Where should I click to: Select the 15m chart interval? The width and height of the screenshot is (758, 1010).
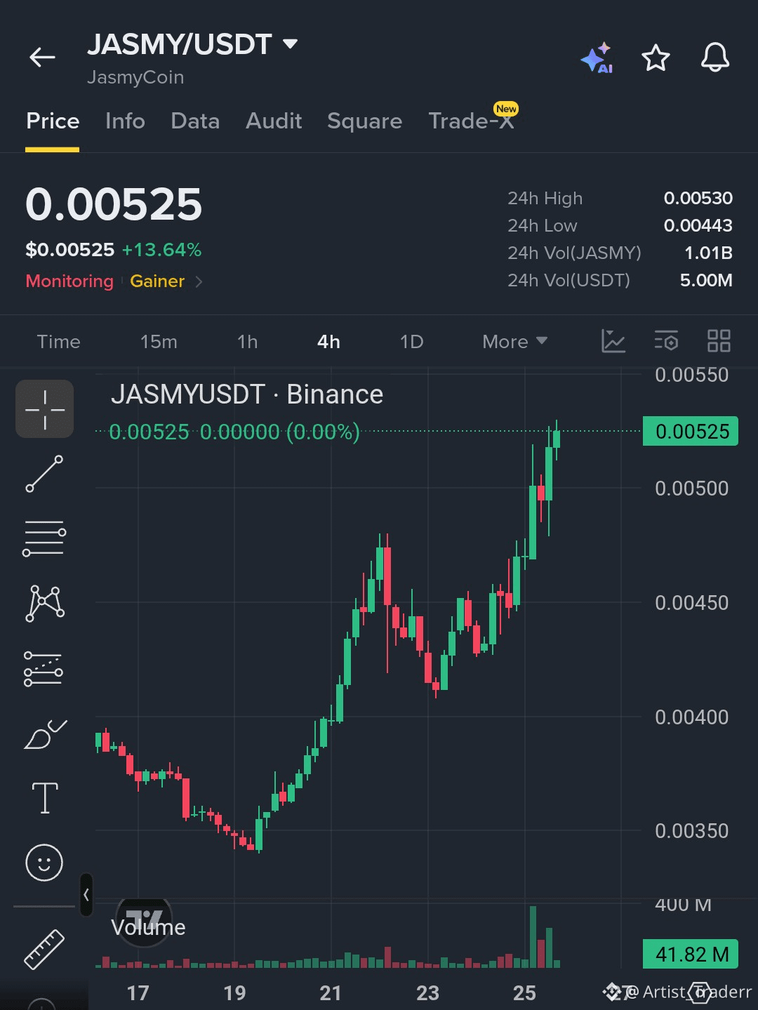(159, 342)
